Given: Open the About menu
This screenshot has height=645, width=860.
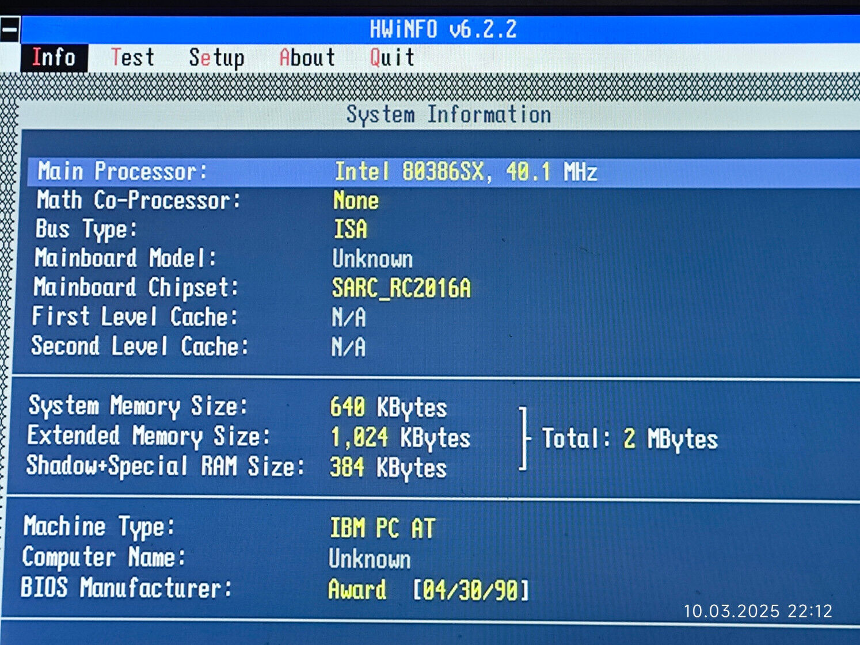Looking at the screenshot, I should (307, 58).
